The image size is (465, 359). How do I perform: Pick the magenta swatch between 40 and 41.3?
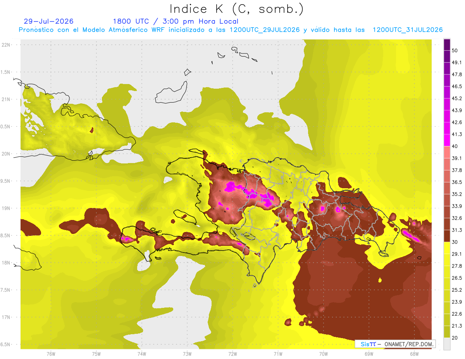[447, 140]
